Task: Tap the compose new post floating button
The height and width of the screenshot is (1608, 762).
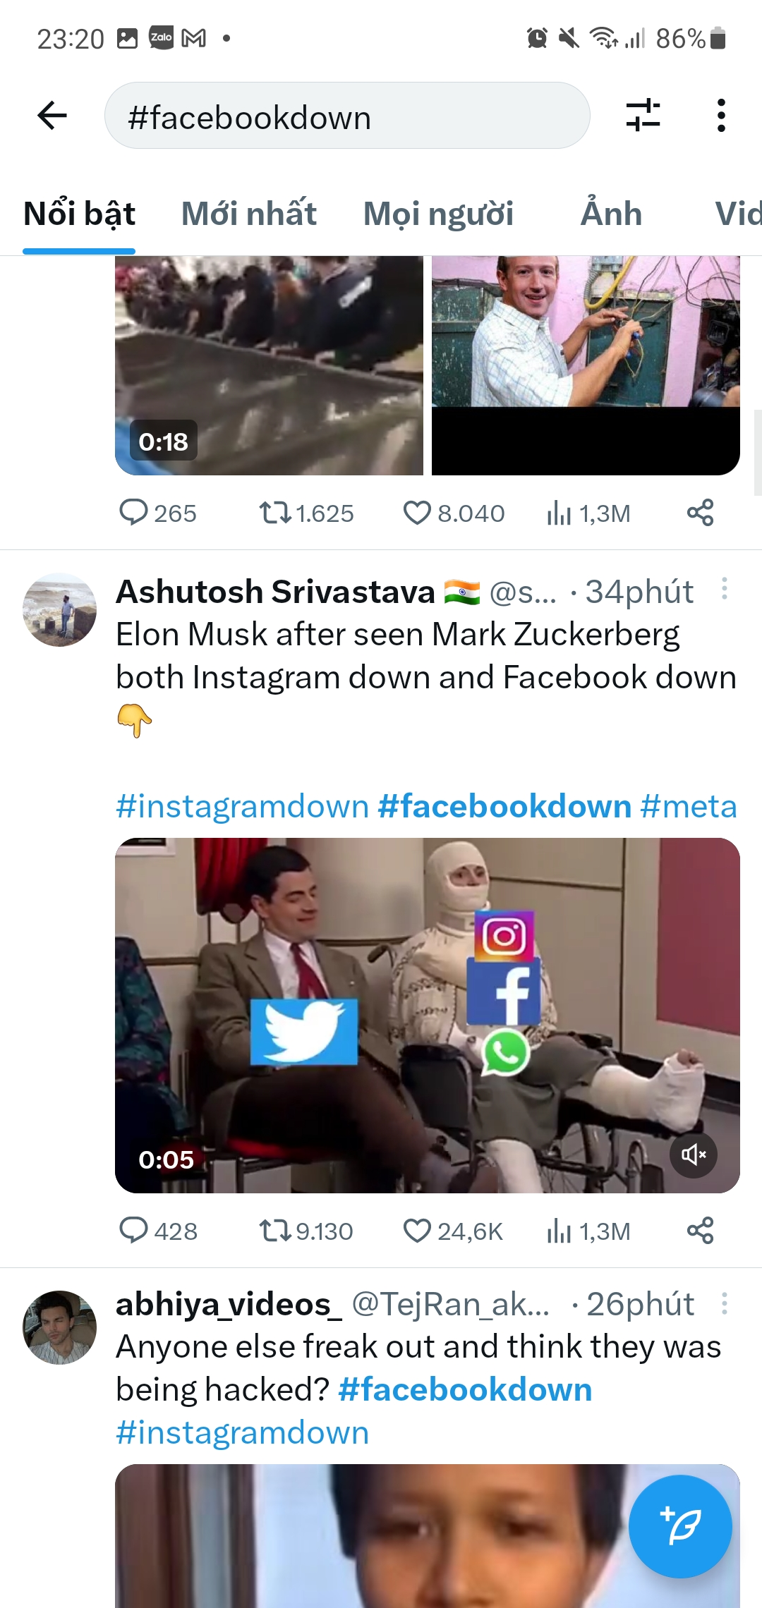Action: pos(679,1526)
